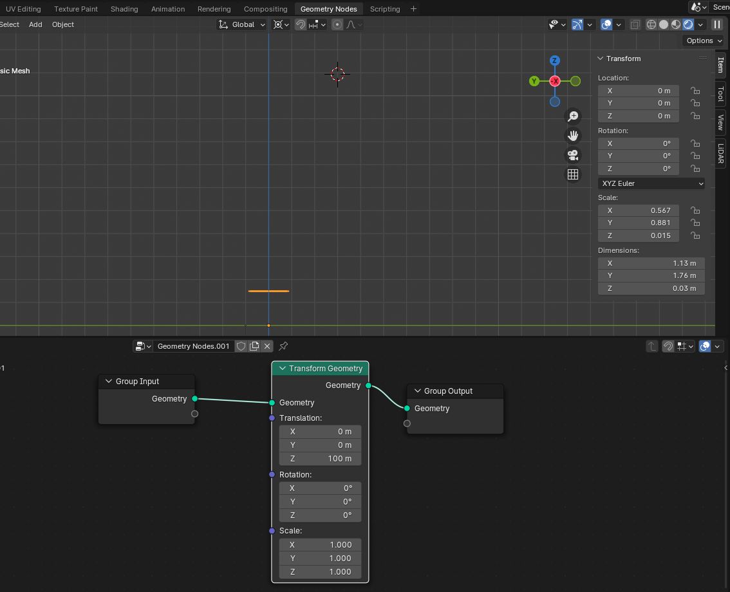Select material preview shading
The width and height of the screenshot is (730, 592).
coord(675,24)
